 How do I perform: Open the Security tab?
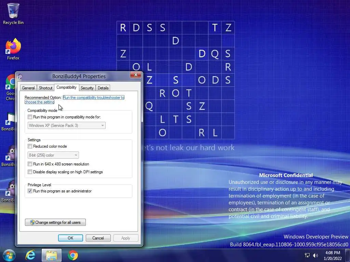[87, 88]
